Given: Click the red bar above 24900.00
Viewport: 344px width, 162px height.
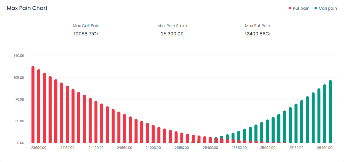Looking at the screenshot, I should [x=153, y=134].
